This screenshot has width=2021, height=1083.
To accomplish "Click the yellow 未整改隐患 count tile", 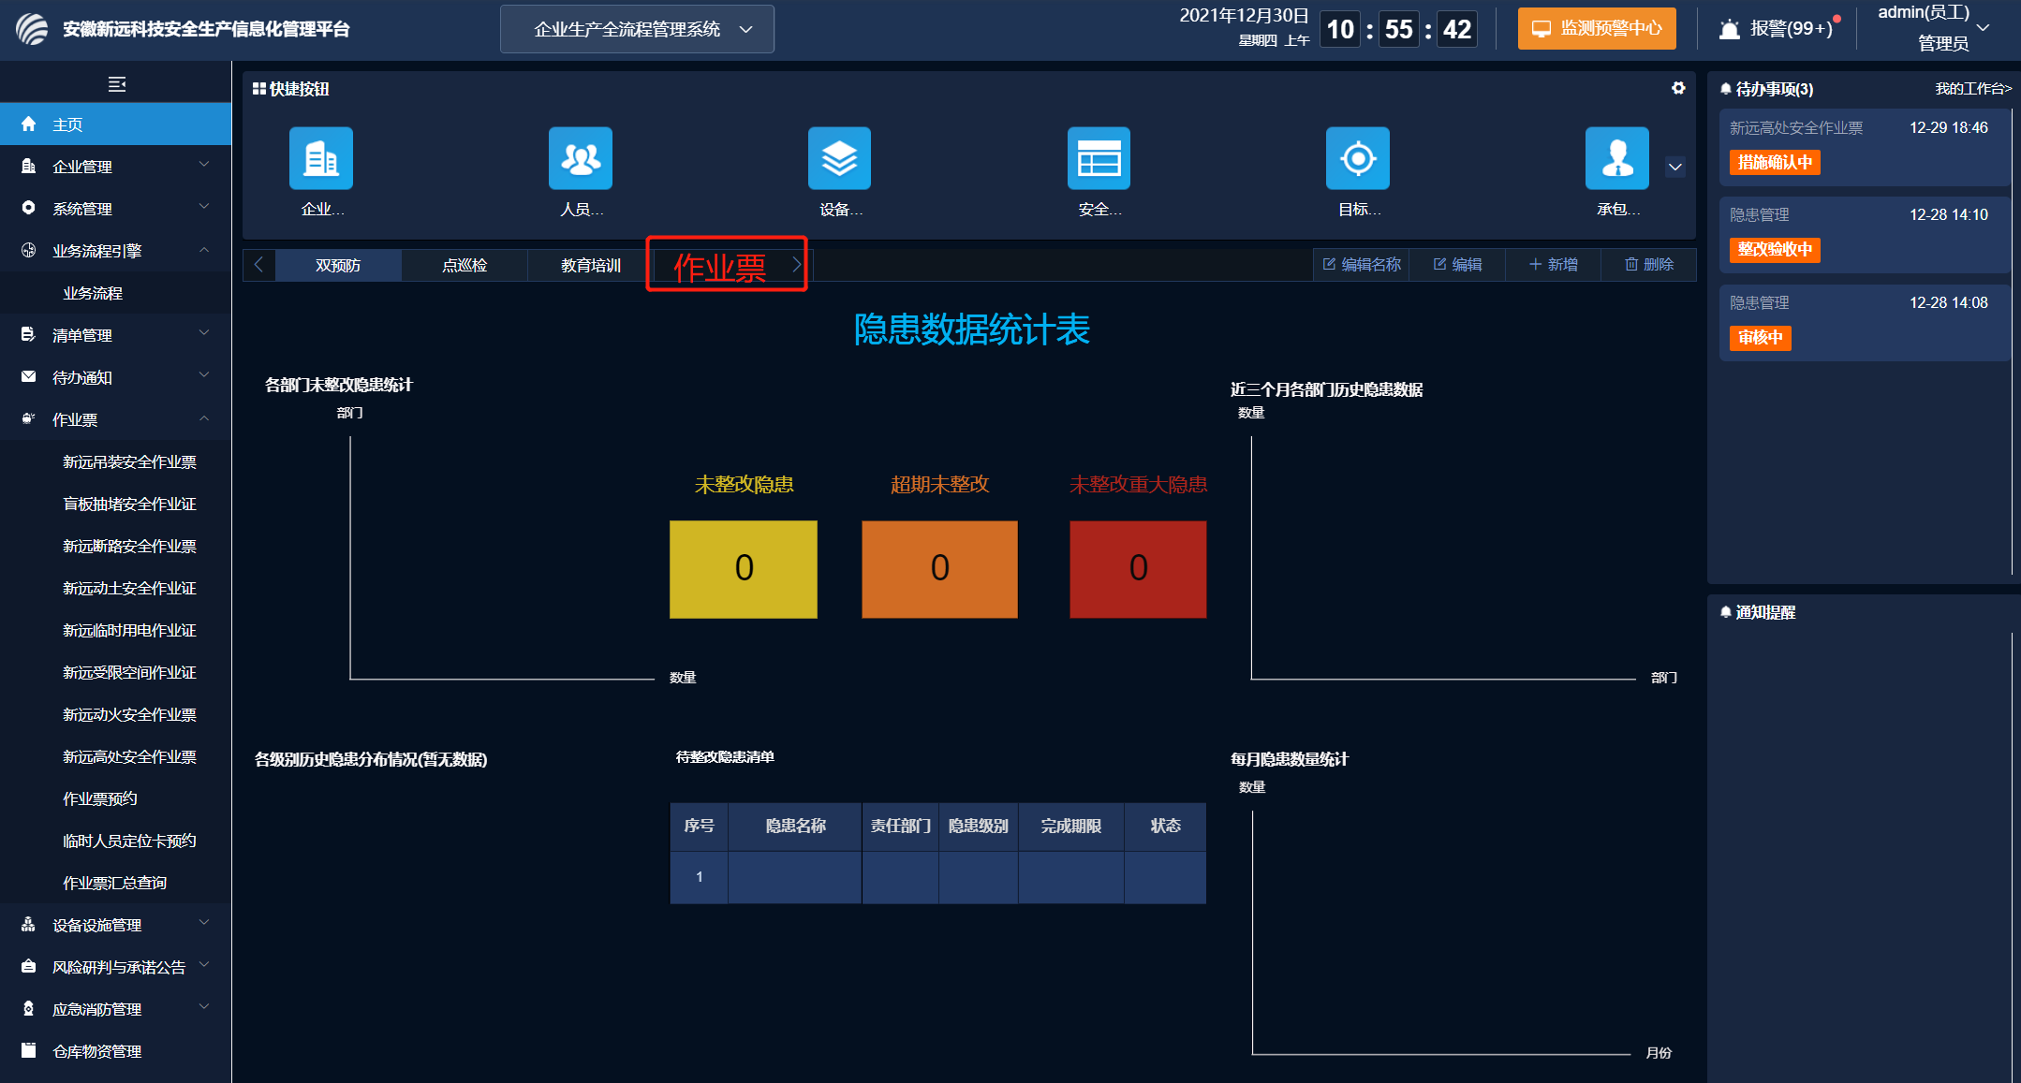I will point(744,569).
